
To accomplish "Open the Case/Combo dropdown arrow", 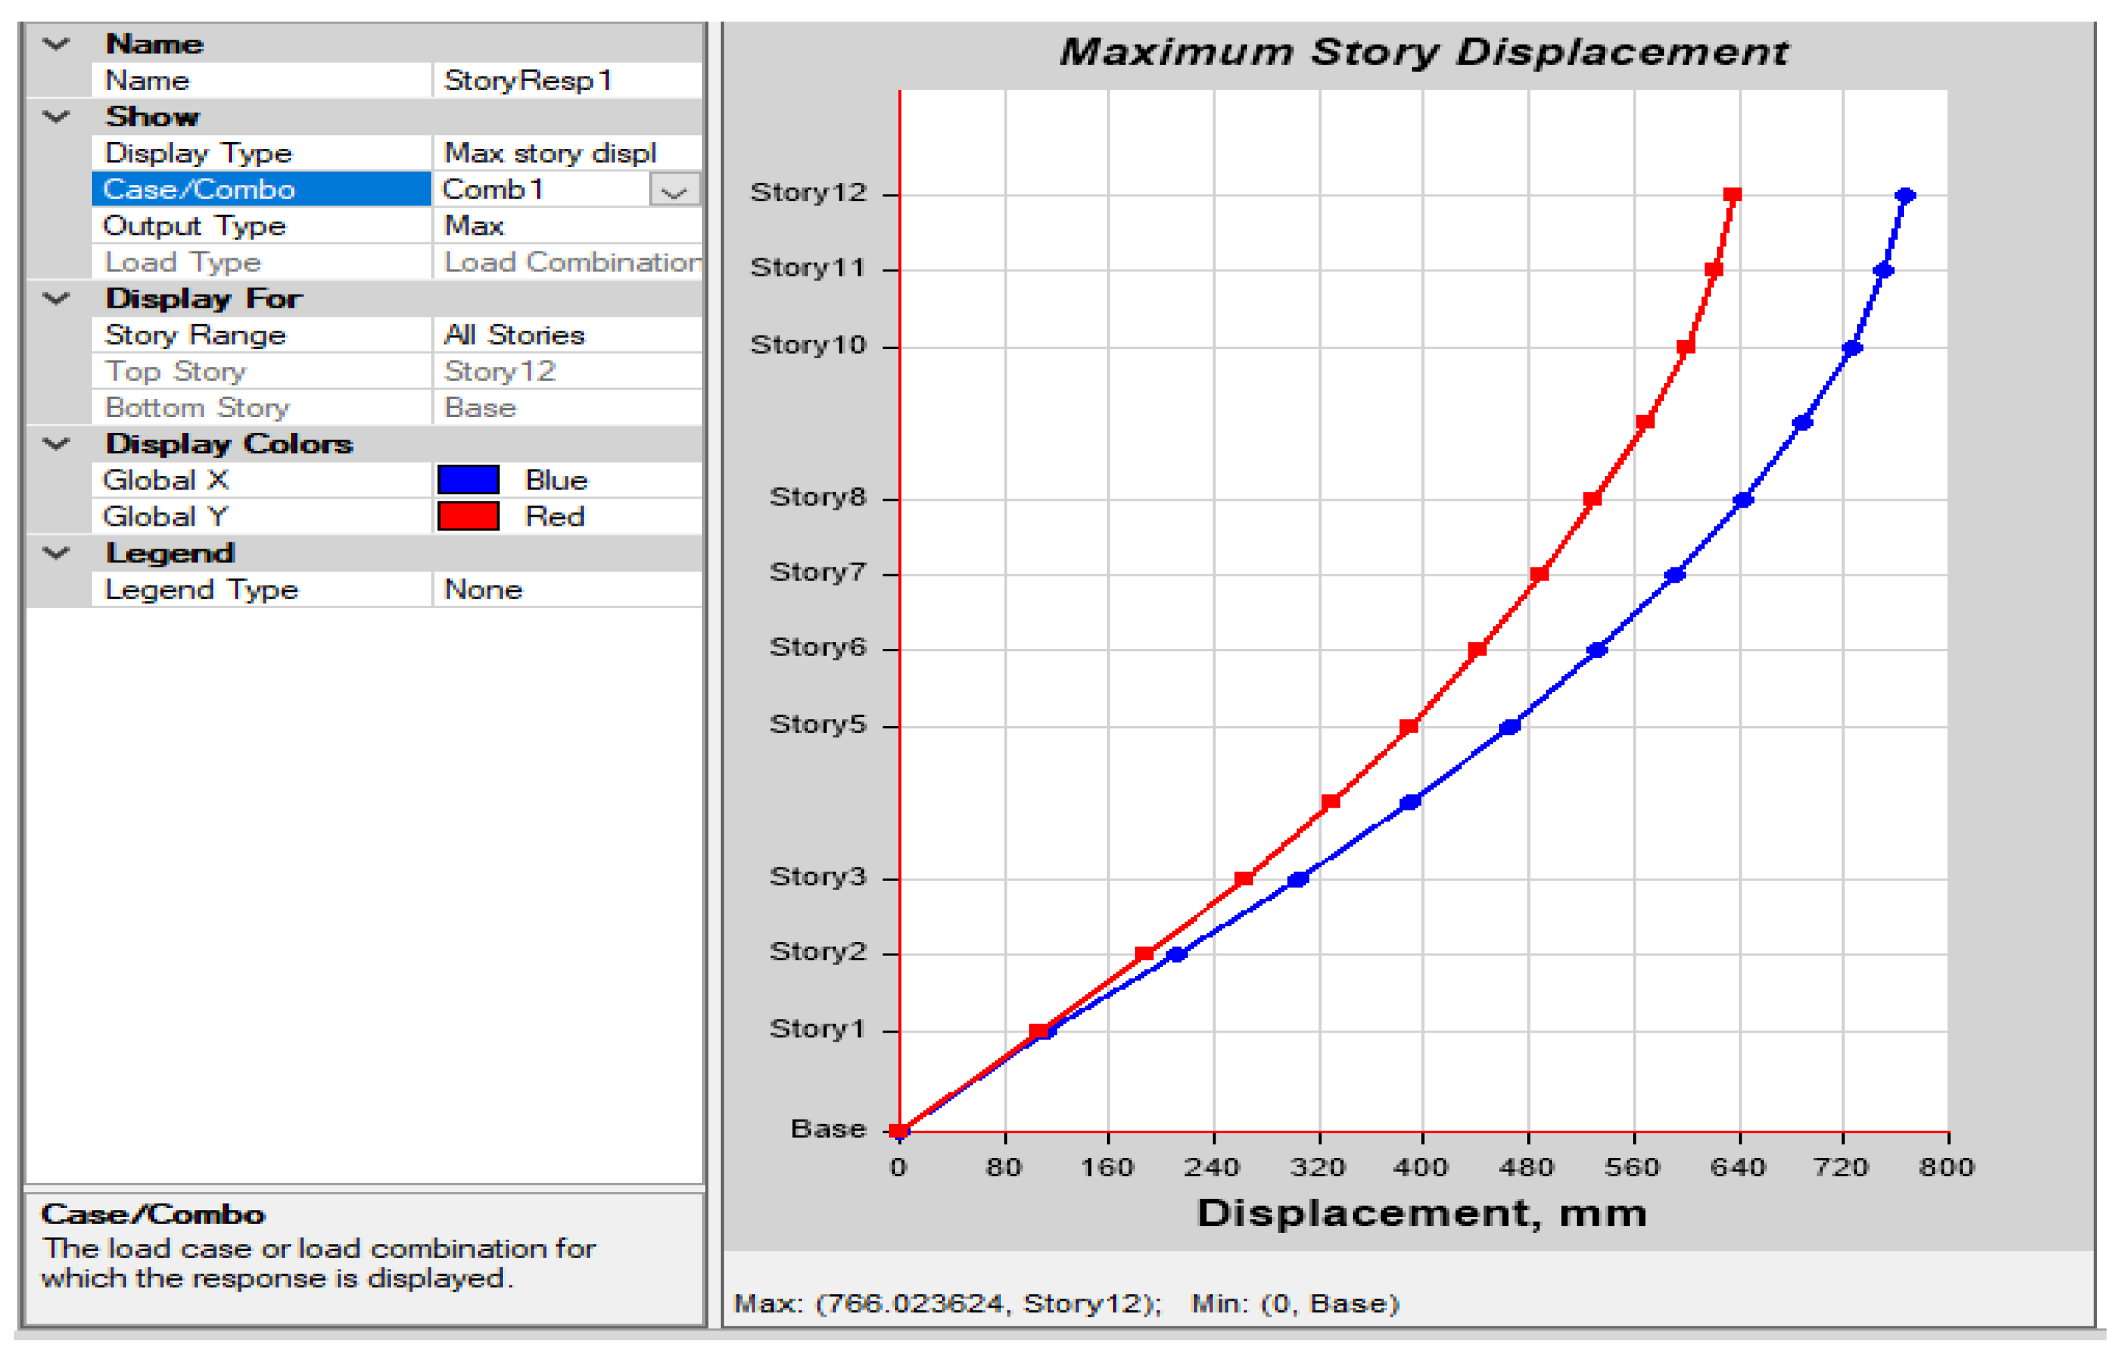I will (674, 191).
